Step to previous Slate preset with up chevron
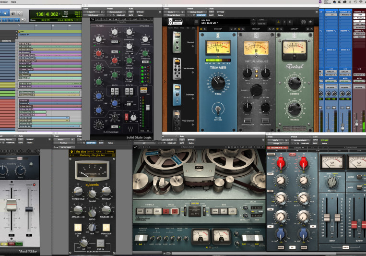 (x=253, y=20)
